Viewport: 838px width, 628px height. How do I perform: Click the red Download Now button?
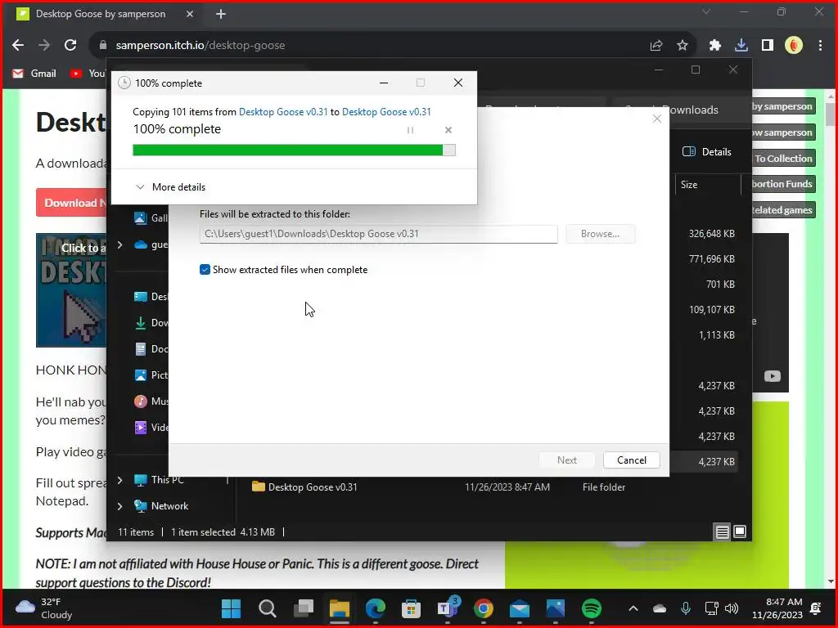click(x=71, y=203)
